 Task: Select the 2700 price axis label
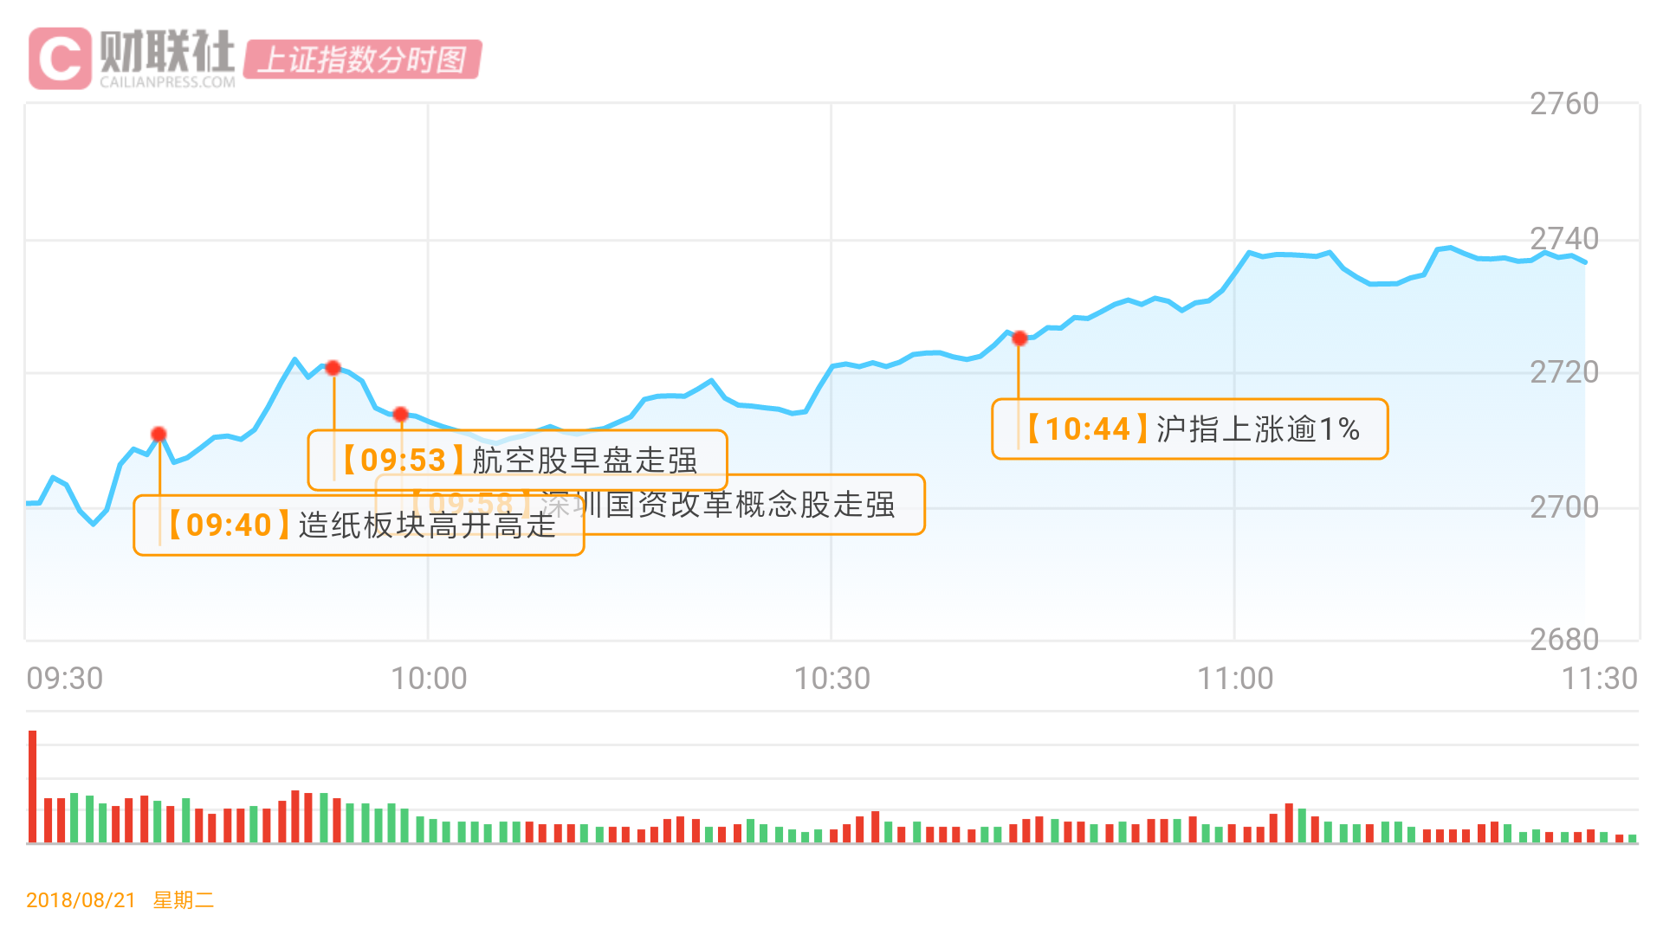1563,507
